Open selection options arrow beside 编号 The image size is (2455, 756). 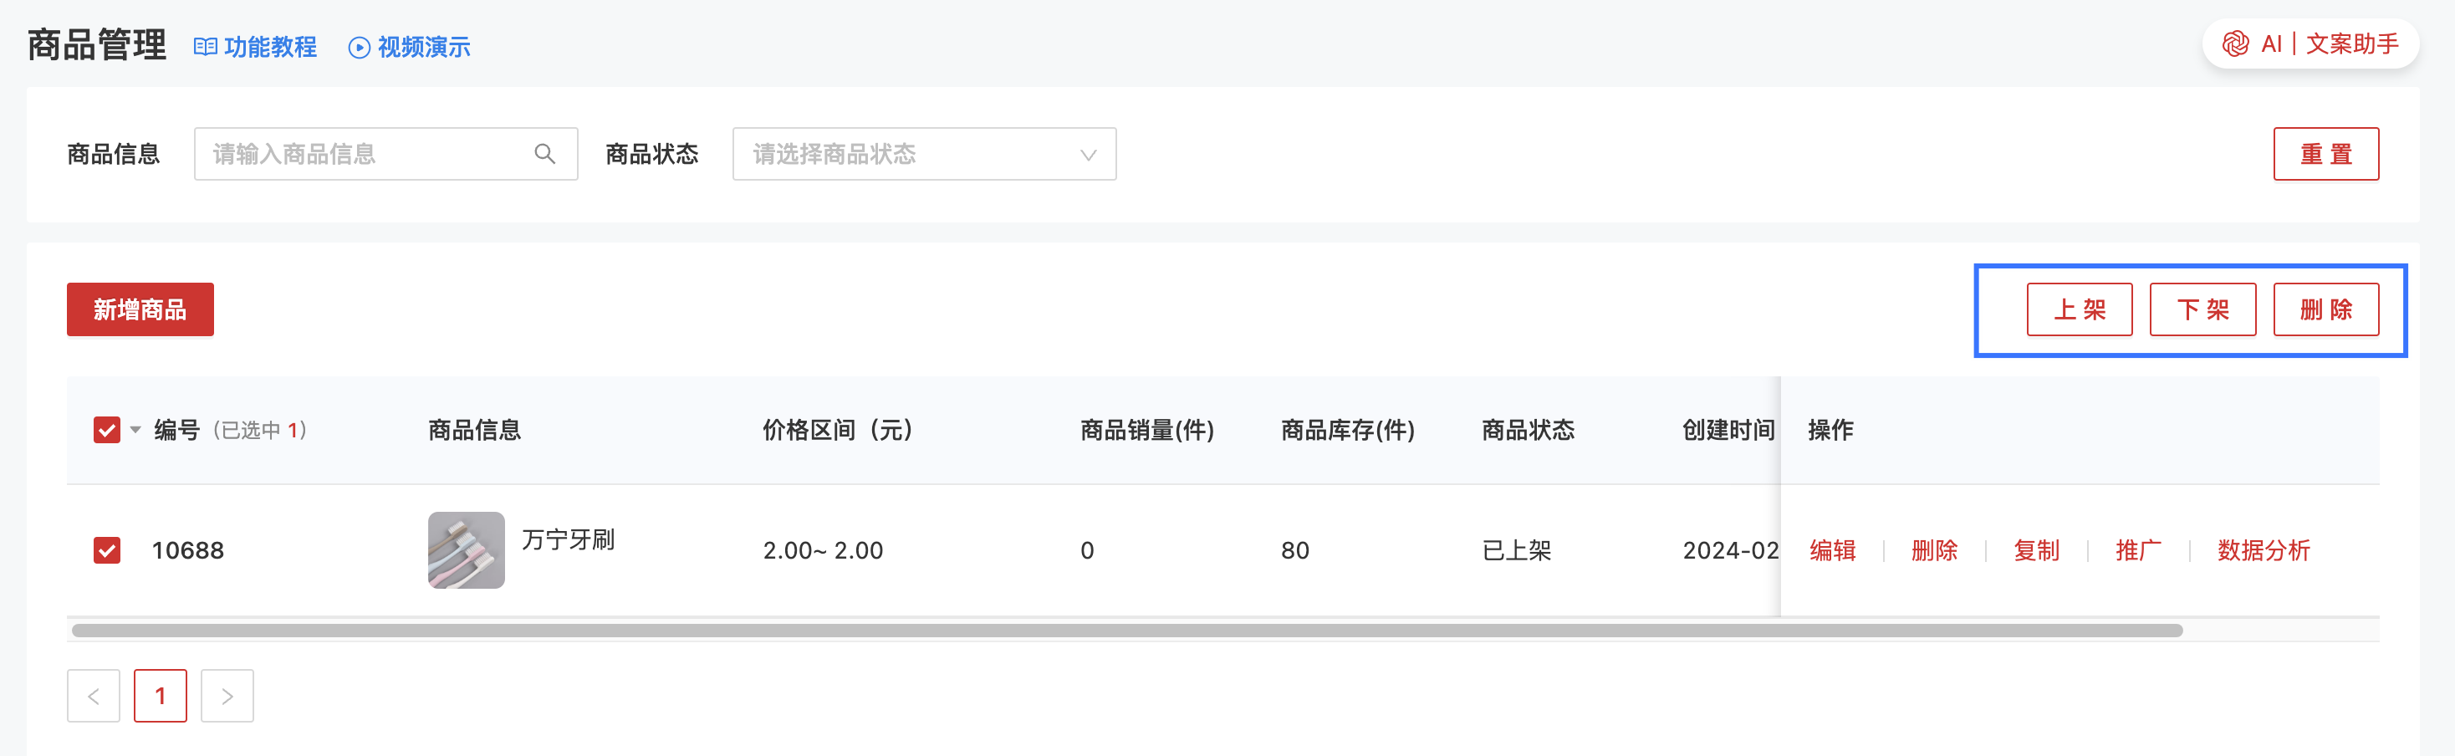click(x=135, y=430)
